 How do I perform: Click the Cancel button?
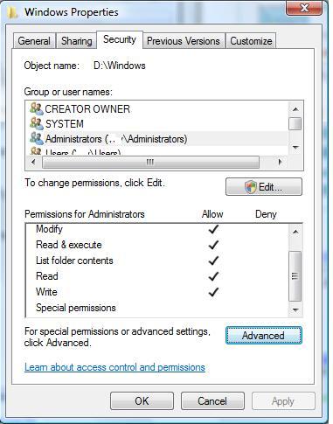212,401
